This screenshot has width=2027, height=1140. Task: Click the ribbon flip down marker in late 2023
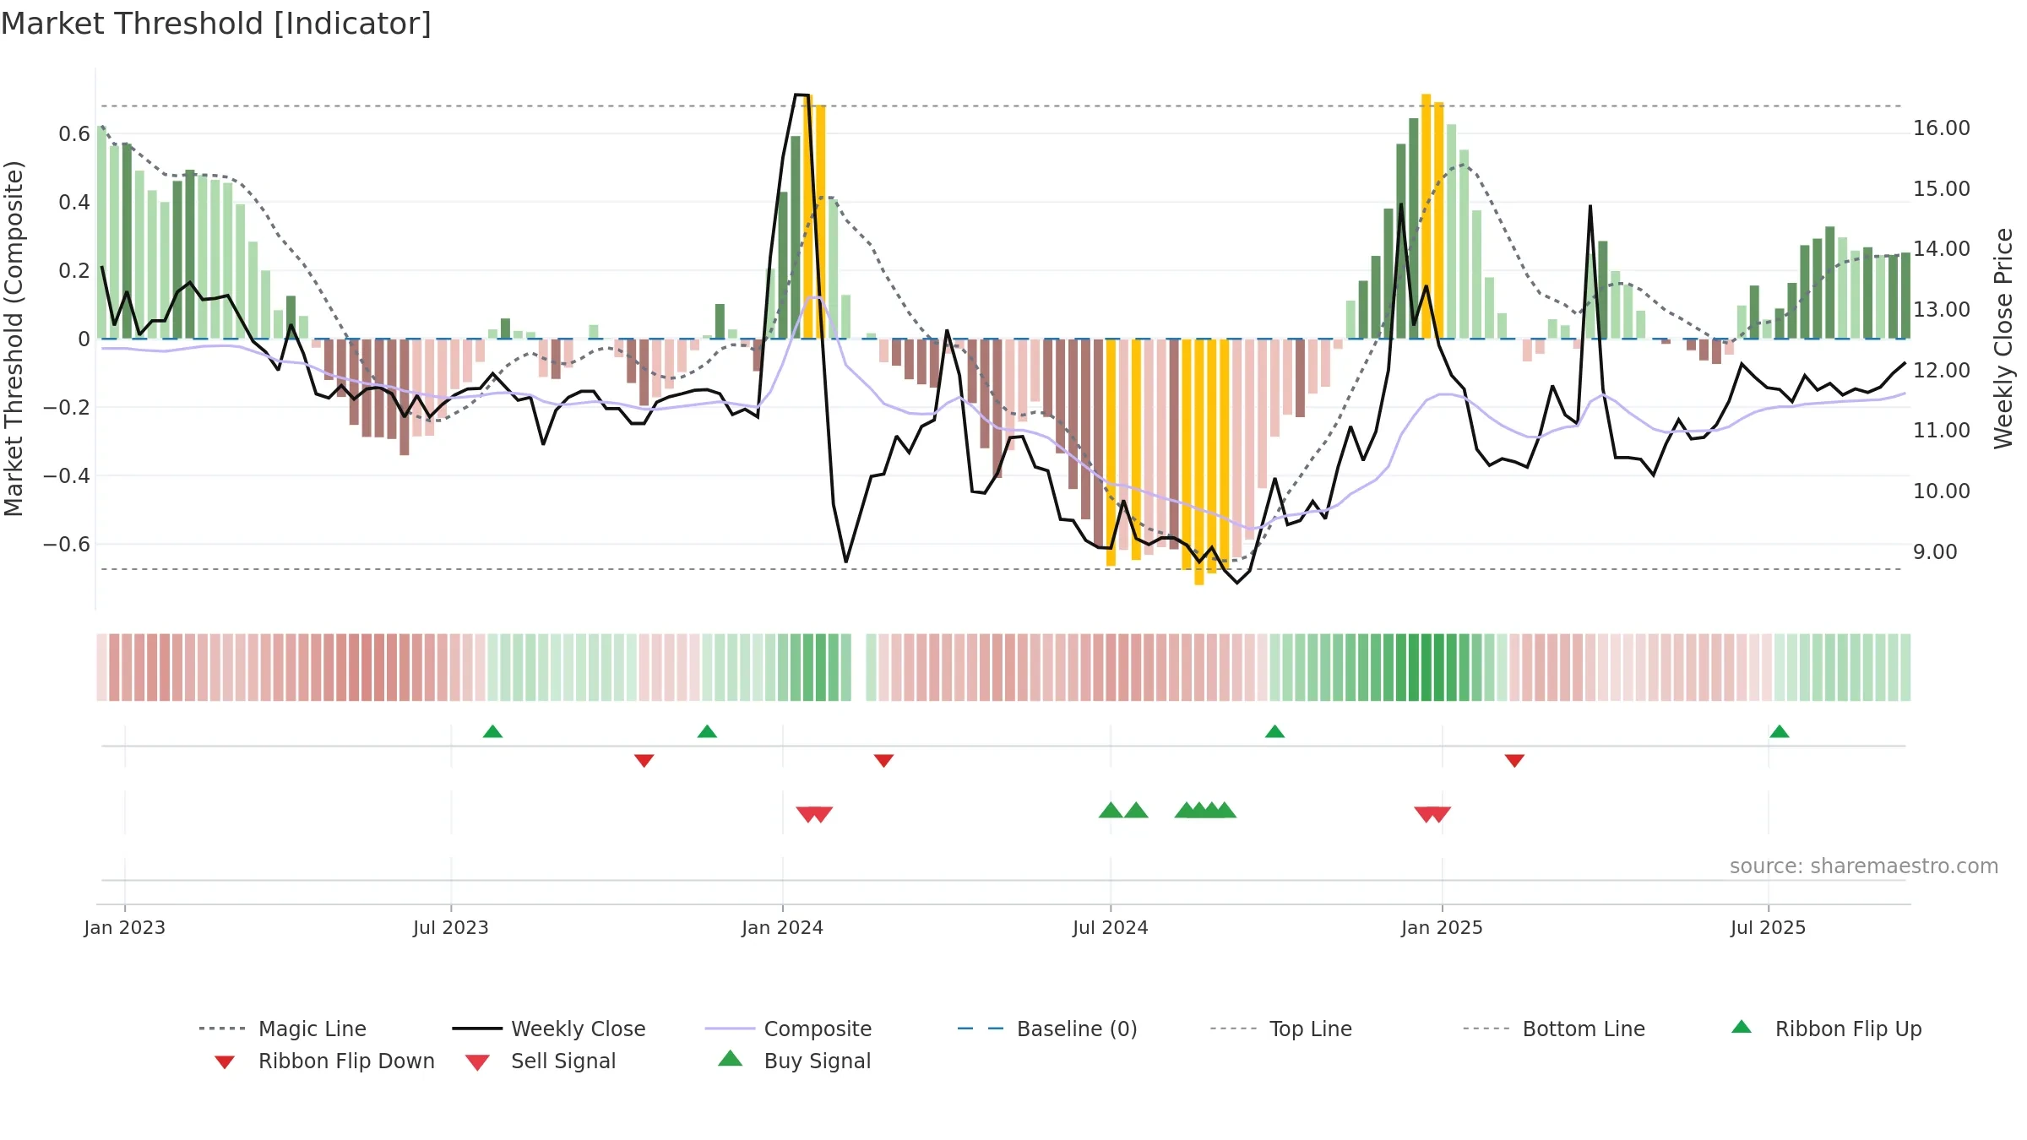tap(644, 761)
